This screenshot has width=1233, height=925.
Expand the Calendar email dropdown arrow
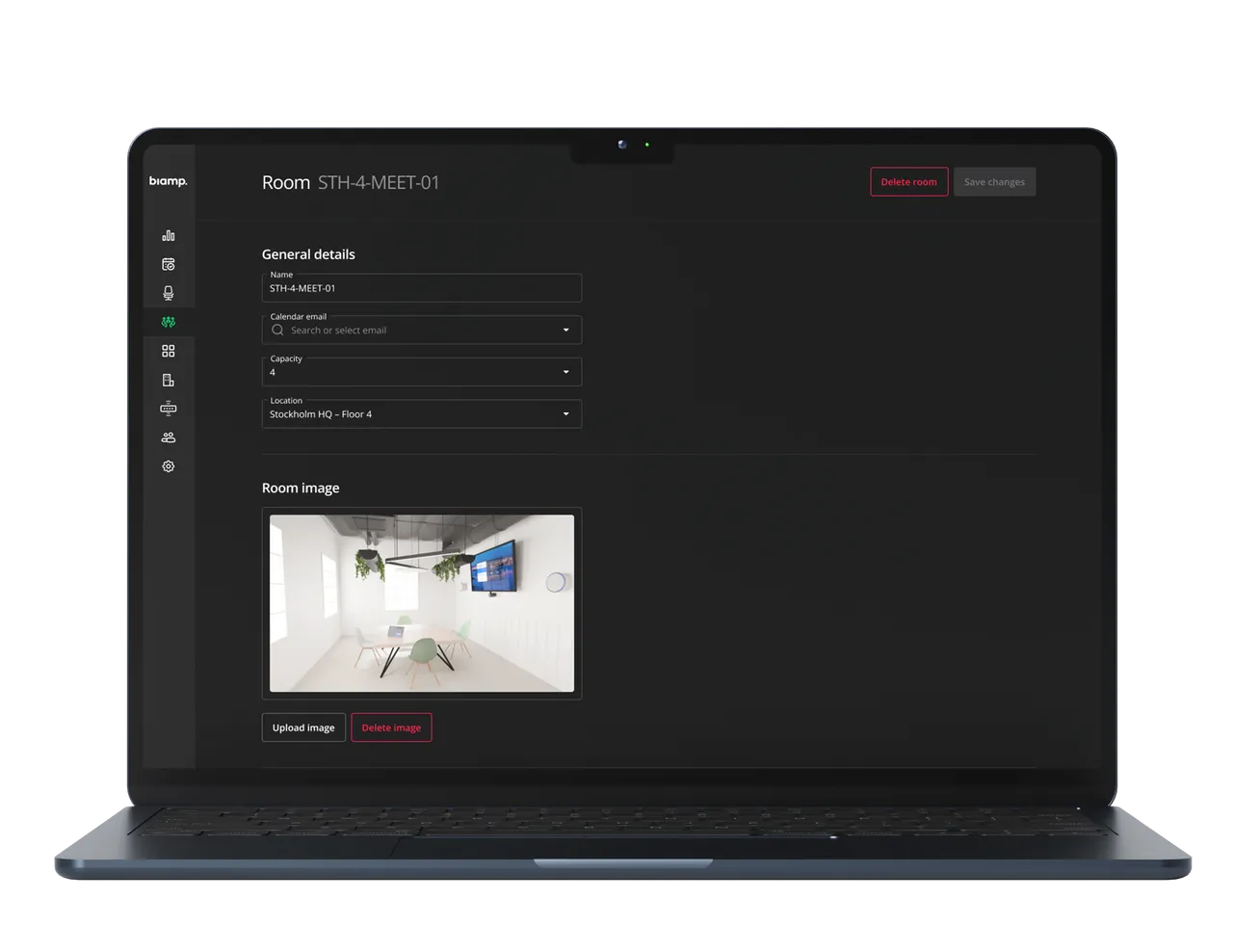pyautogui.click(x=565, y=330)
